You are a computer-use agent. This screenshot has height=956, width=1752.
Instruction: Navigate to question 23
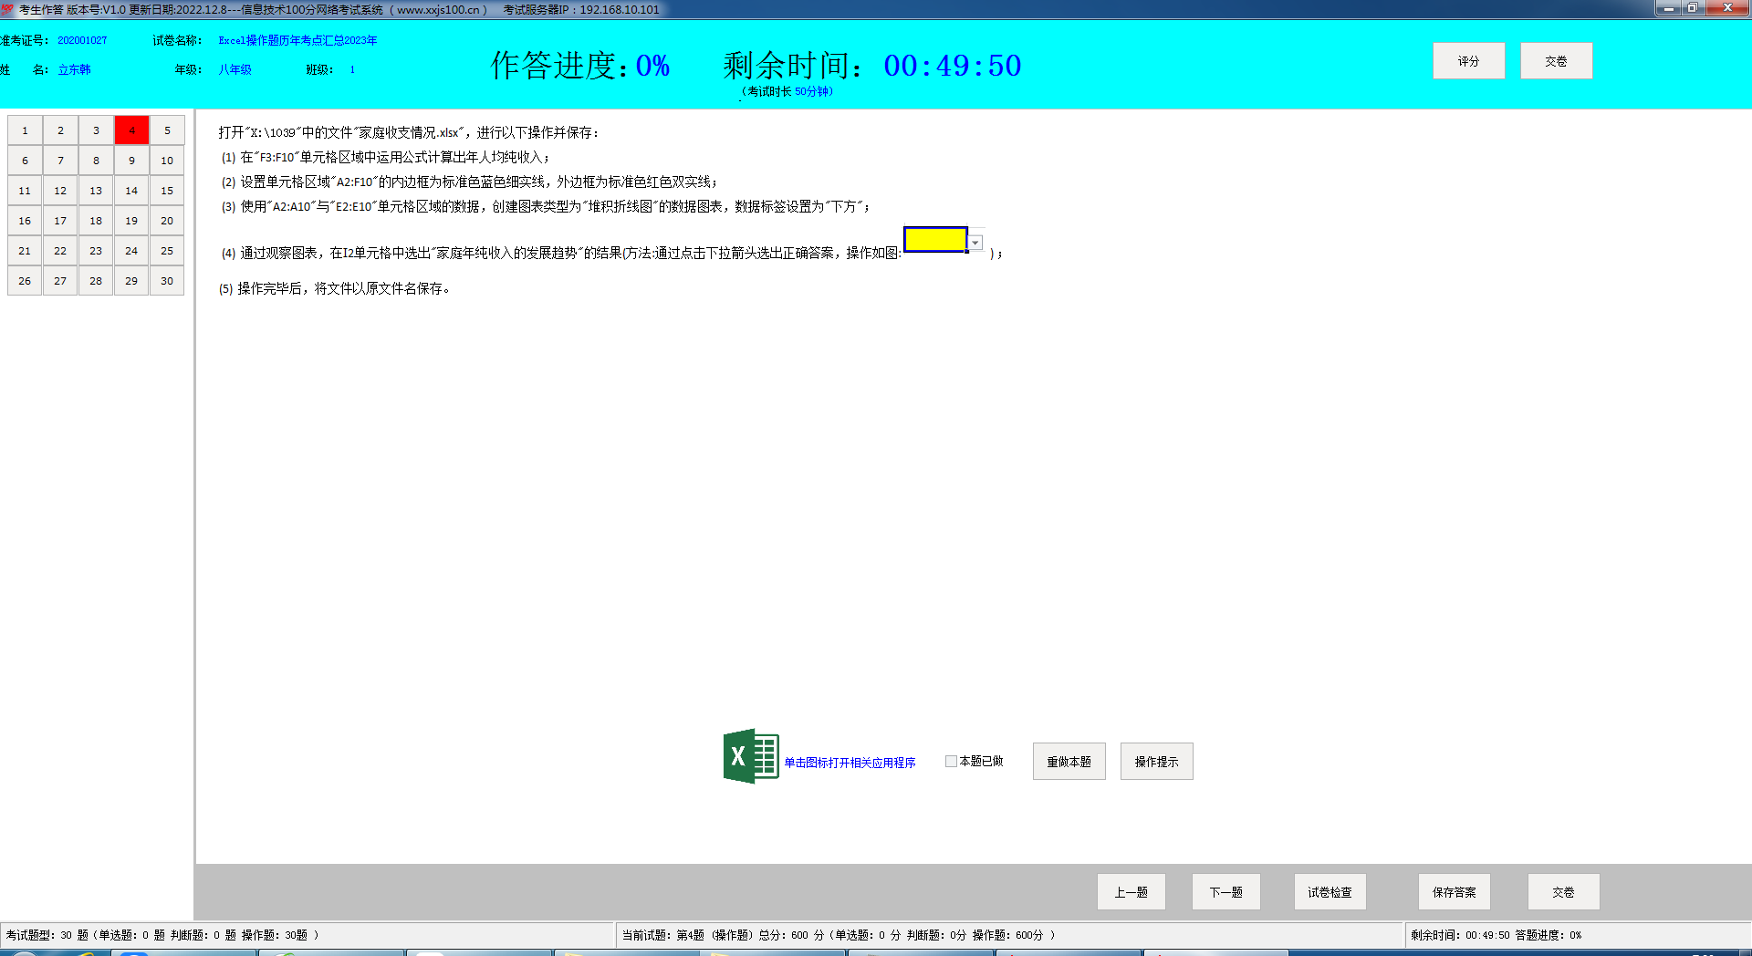pos(96,251)
